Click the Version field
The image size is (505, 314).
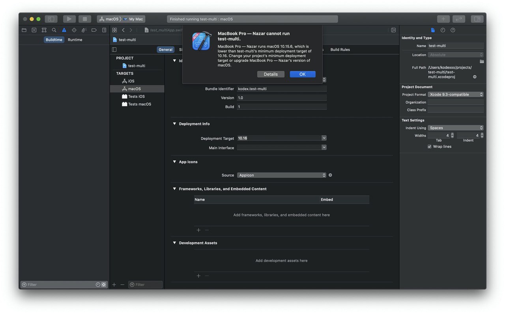[282, 98]
